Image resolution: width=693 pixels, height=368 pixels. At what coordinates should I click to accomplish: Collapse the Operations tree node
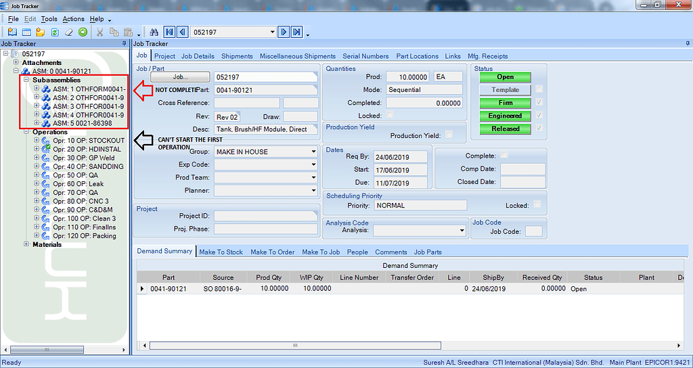click(x=26, y=132)
